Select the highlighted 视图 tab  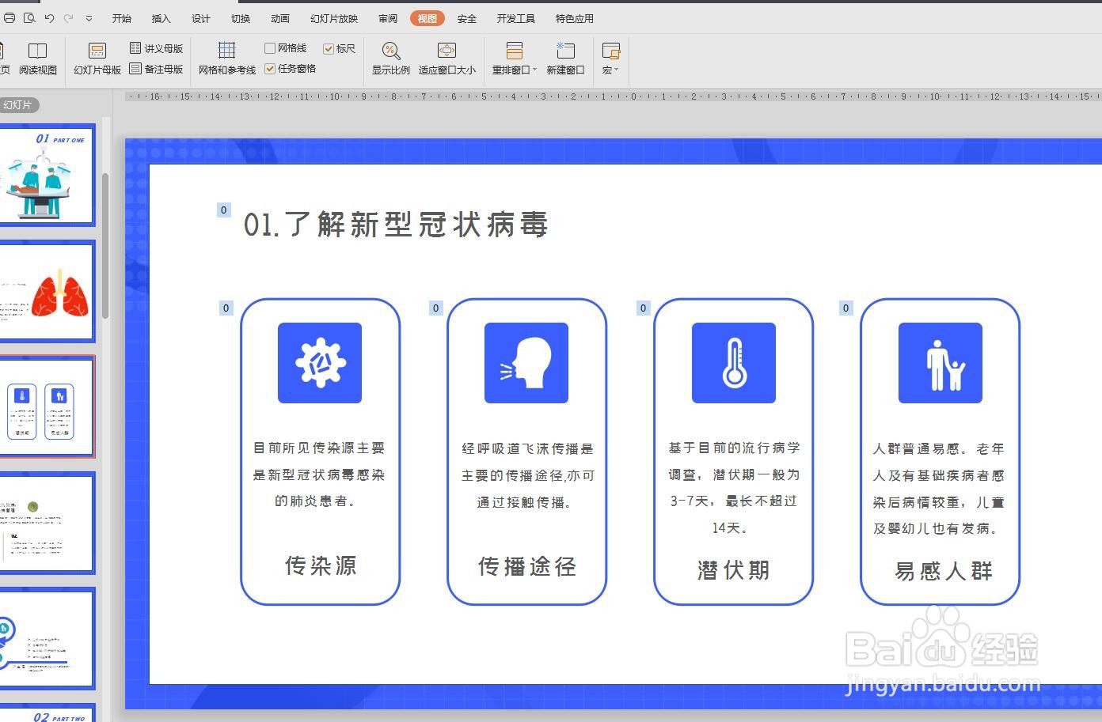pos(427,18)
